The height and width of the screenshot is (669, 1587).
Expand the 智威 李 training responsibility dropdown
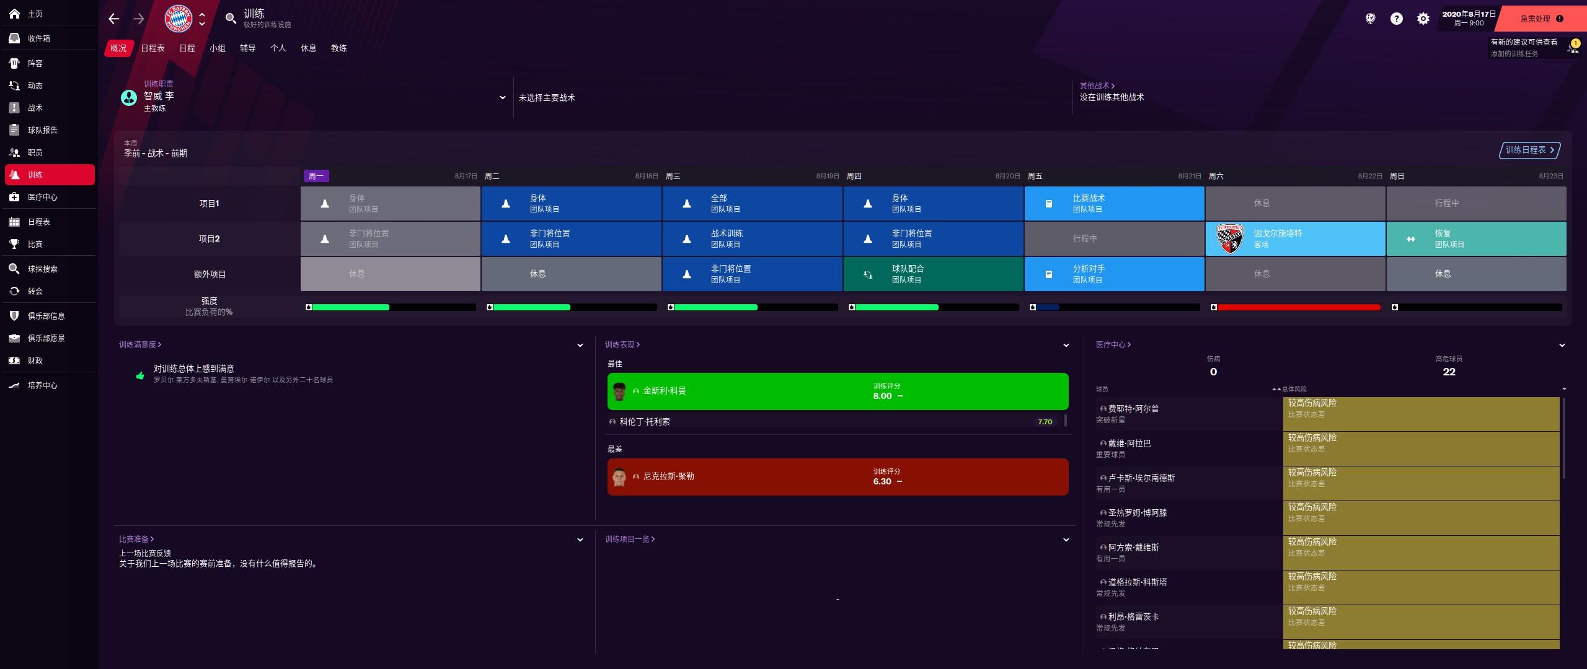[502, 97]
